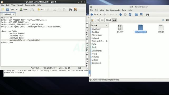This screenshot has height=95, width=169.
Task: Expand the Open recent files arrow in gedit
Action: click(17, 9)
